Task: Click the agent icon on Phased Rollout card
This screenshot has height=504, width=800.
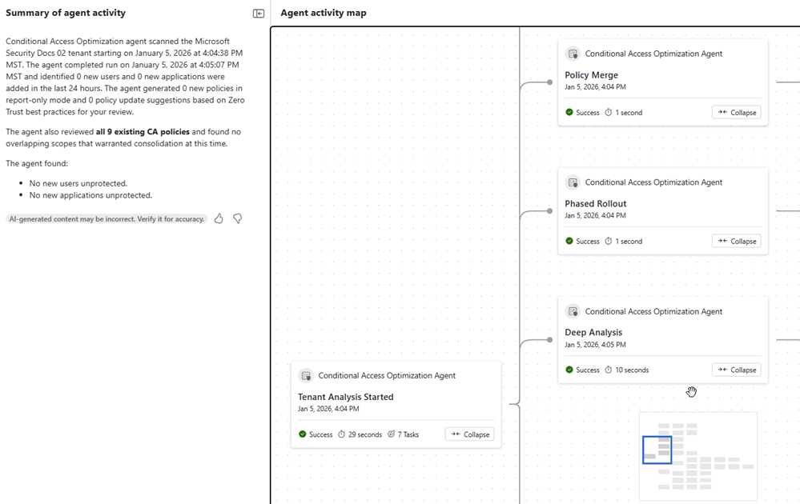Action: pyautogui.click(x=573, y=182)
